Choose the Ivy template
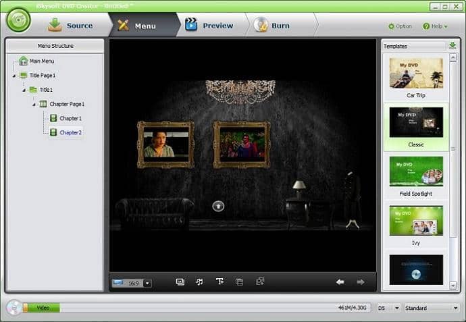466x322 pixels. point(416,225)
